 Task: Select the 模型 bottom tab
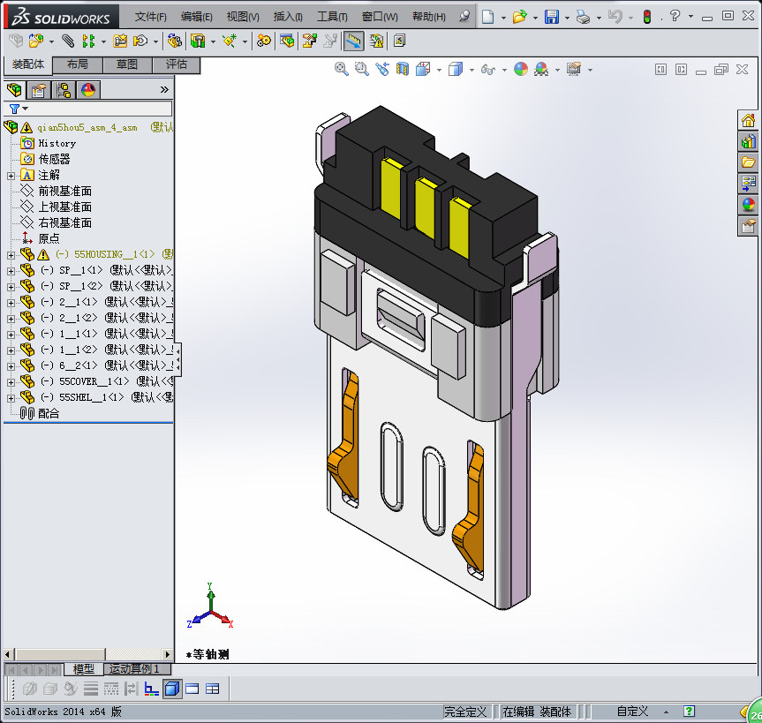[84, 669]
